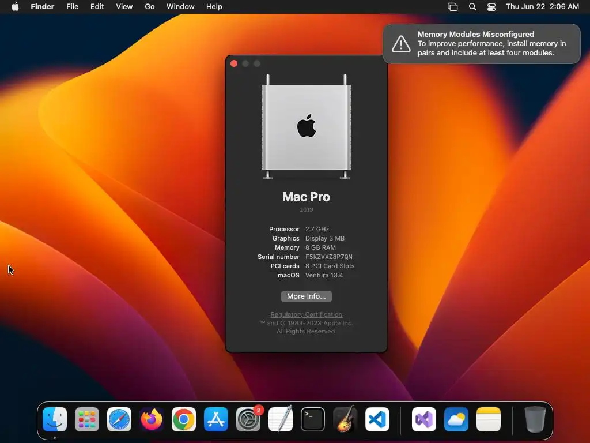
Task: Open Terminal in the Dock
Action: (313, 419)
